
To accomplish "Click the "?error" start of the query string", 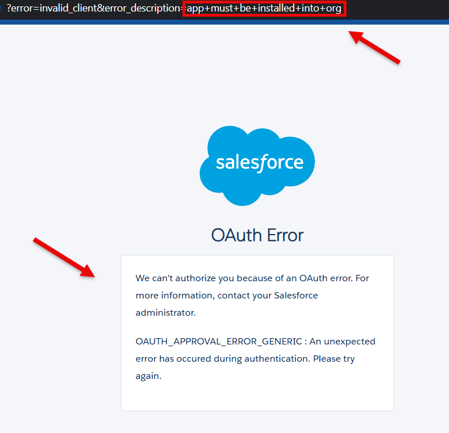I will (x=20, y=9).
